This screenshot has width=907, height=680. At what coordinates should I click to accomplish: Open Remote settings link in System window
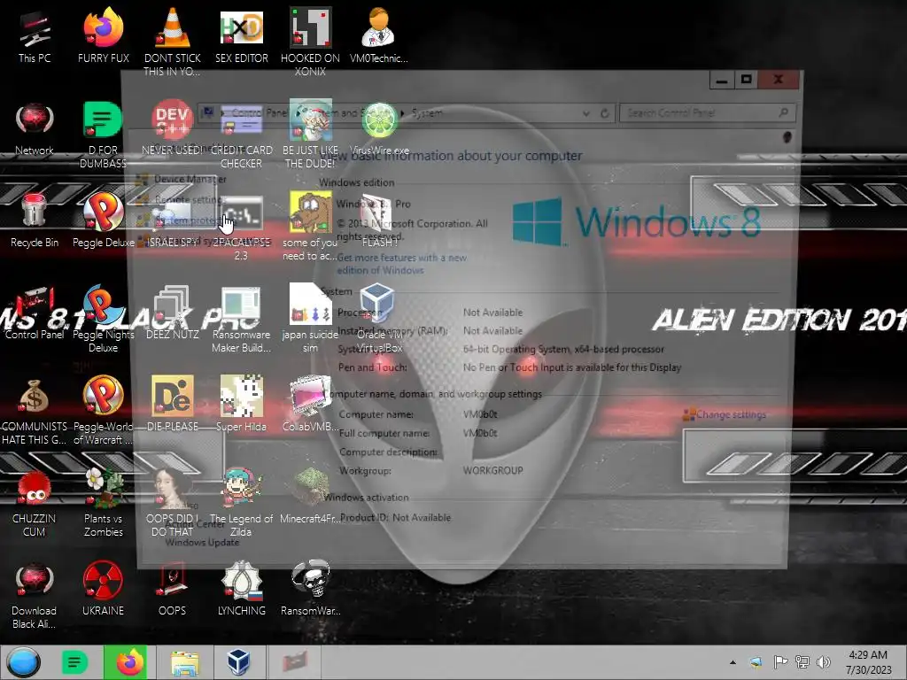coord(189,199)
